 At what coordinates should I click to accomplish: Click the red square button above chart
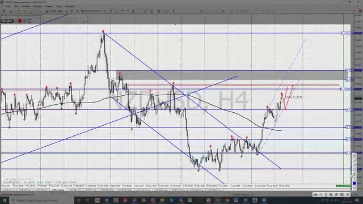[x=20, y=21]
